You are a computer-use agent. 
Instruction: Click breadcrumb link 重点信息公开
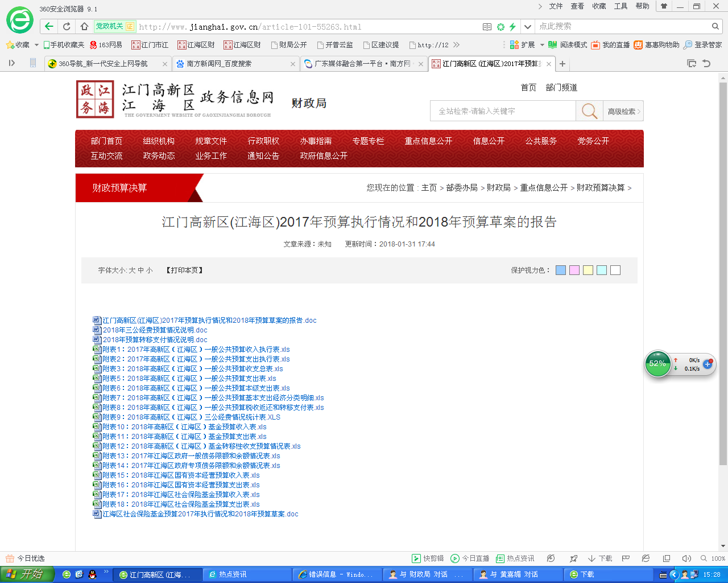tap(544, 188)
